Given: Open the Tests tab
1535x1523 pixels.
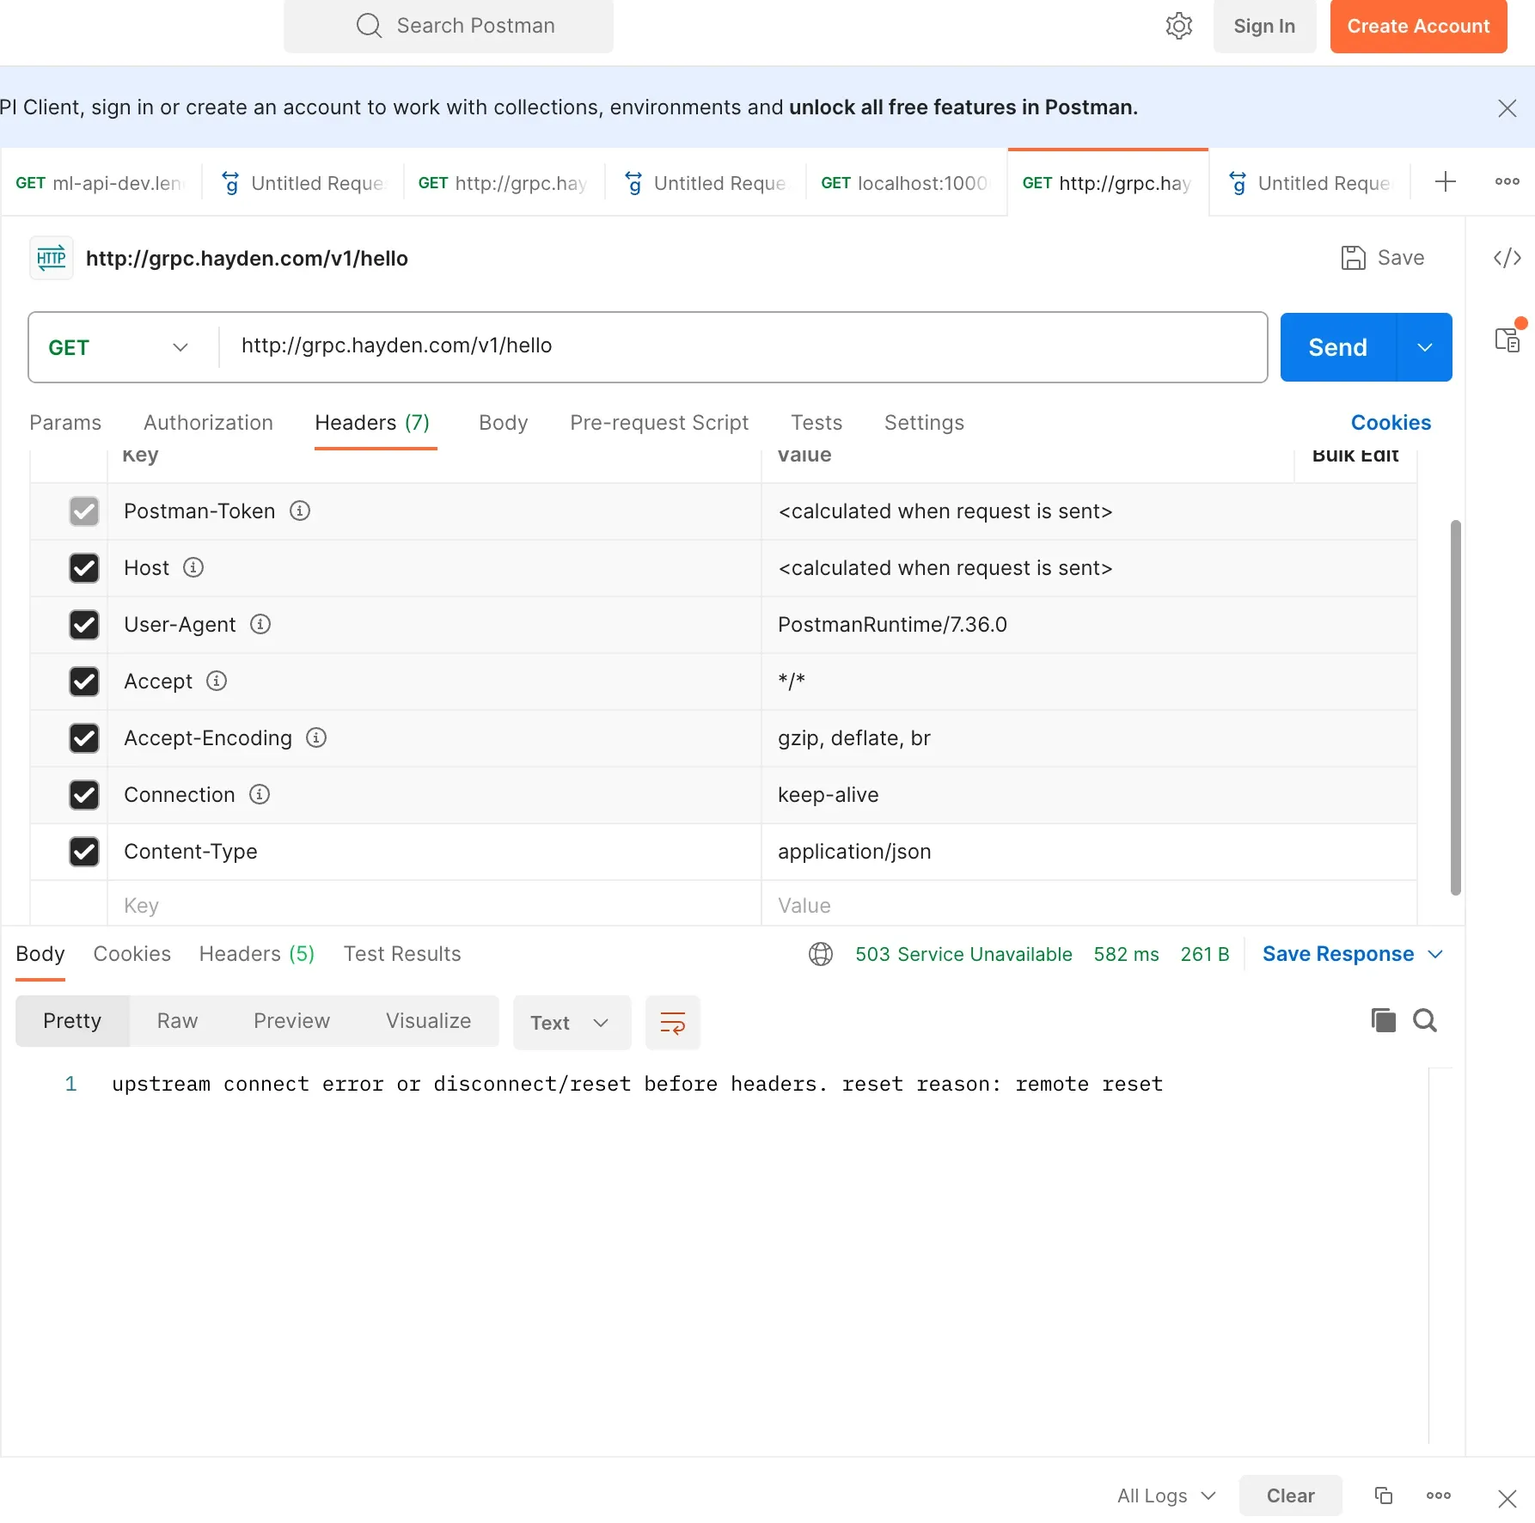Looking at the screenshot, I should coord(816,423).
